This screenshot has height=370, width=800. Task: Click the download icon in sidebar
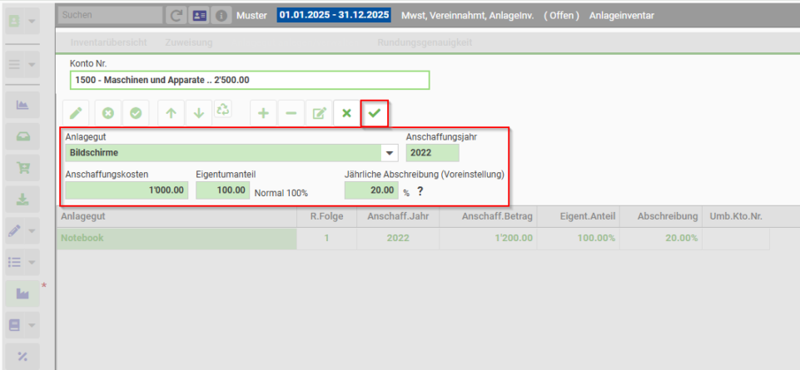point(22,200)
